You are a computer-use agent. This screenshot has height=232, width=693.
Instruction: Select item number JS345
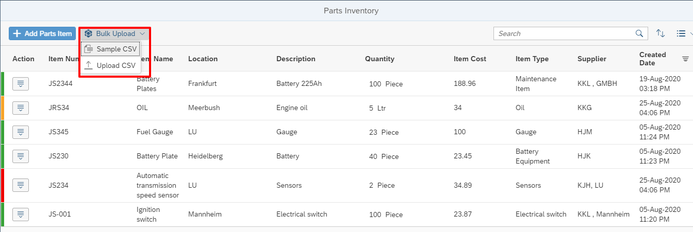[x=58, y=132]
